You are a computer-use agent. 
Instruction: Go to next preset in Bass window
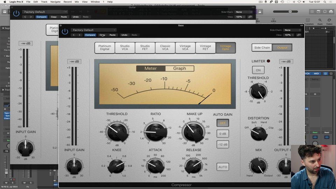[79, 35]
